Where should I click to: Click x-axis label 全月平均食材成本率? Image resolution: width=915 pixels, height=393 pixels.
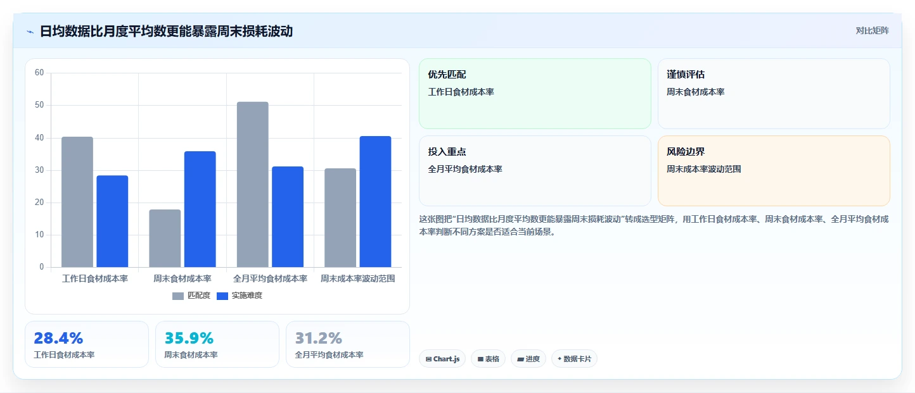[x=270, y=278]
